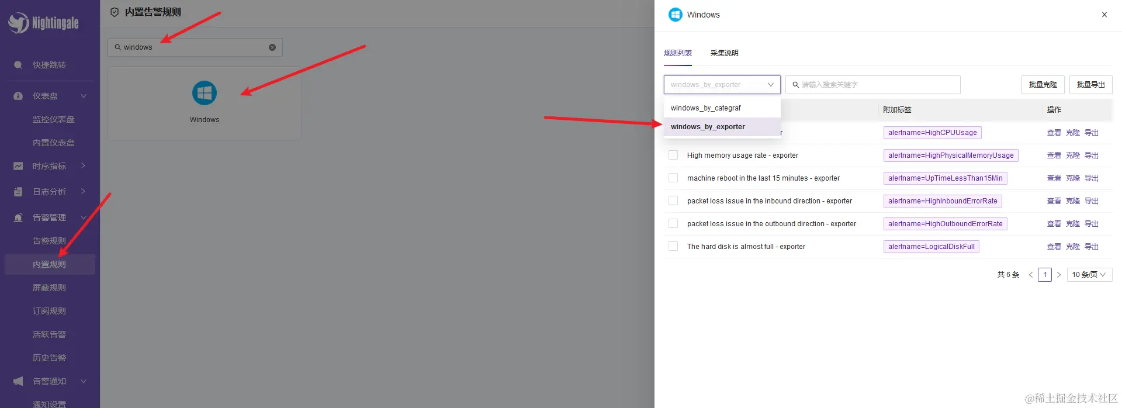This screenshot has width=1122, height=408.
Task: Open 监控仪表盘 in the sidebar
Action: point(54,119)
